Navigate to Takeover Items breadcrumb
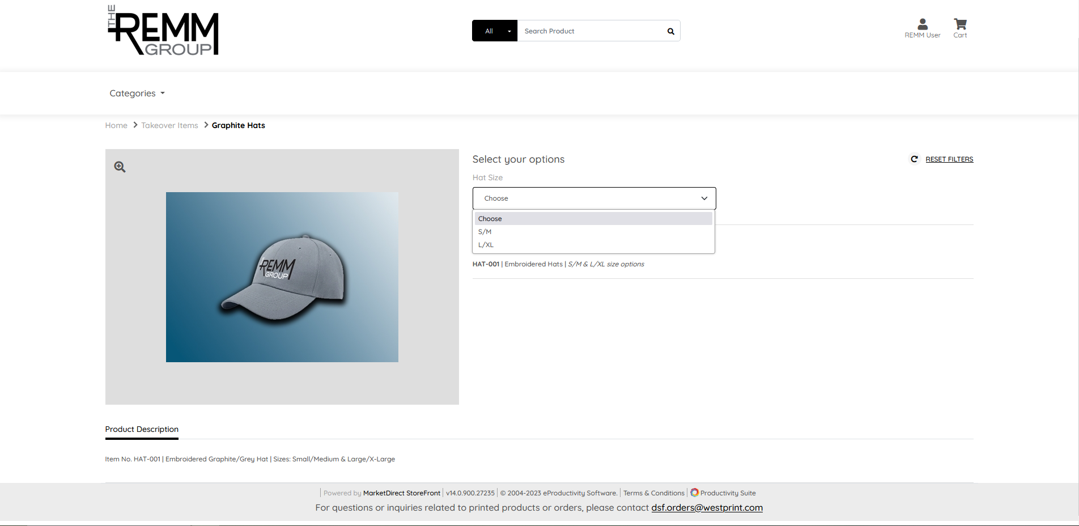Image resolution: width=1079 pixels, height=526 pixels. pos(169,125)
